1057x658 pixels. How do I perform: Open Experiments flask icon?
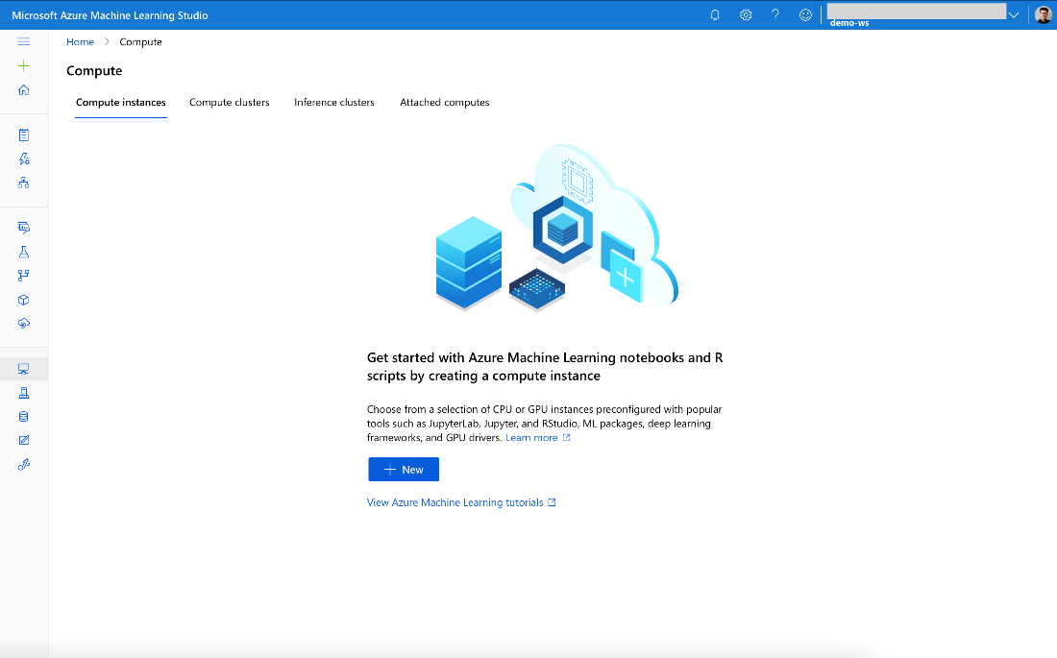(24, 252)
